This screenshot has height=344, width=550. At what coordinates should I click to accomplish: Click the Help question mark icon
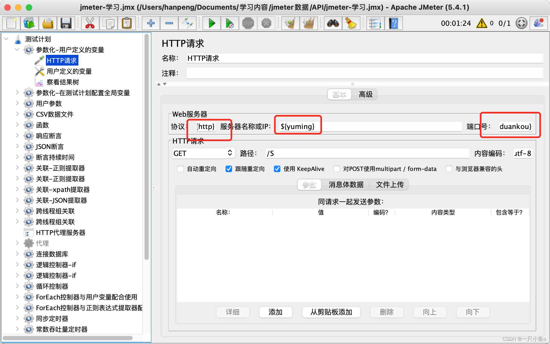(x=393, y=23)
